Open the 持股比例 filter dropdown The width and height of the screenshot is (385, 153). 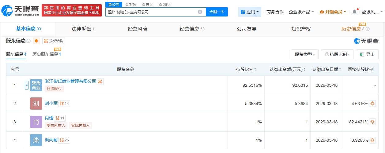pyautogui.click(x=337, y=54)
